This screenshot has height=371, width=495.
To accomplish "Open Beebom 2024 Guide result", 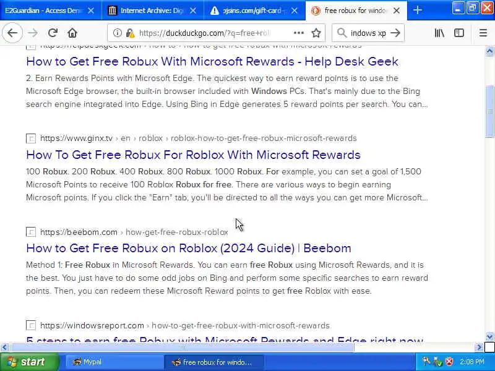I will (x=189, y=249).
